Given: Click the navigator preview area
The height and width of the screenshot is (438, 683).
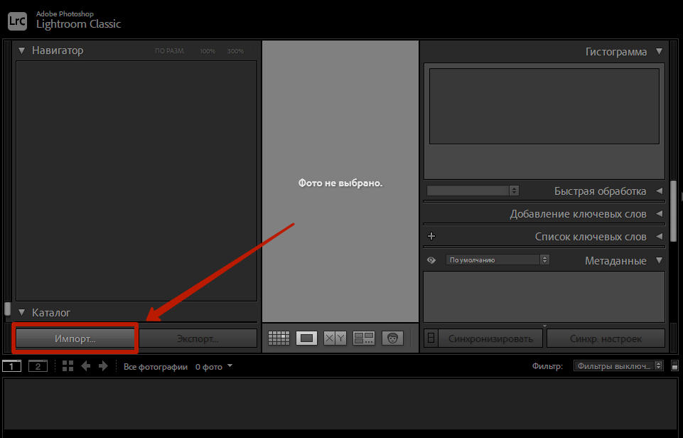Looking at the screenshot, I should coord(136,181).
